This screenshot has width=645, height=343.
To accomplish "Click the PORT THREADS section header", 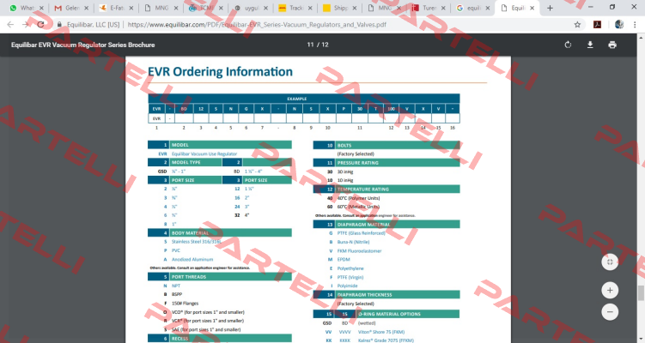I will tap(220, 277).
